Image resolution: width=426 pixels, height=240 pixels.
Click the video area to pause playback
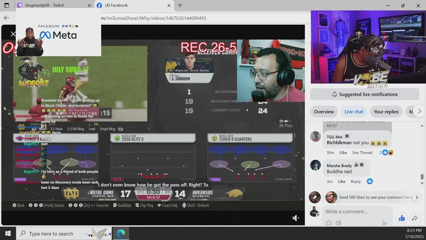[x=153, y=125]
